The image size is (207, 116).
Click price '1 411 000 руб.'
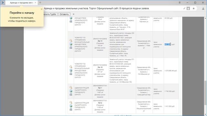pos(169,106)
